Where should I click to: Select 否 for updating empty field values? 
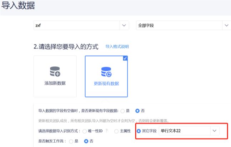(x=137, y=111)
